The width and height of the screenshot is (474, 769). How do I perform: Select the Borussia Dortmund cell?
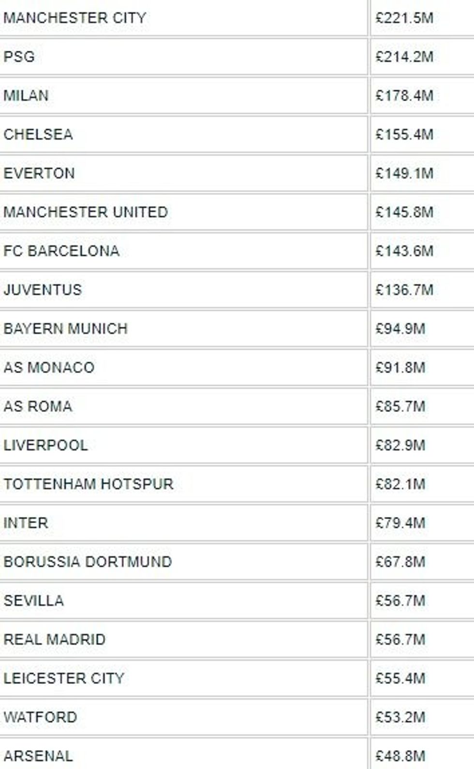pos(88,562)
